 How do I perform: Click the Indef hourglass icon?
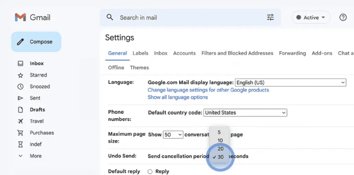(x=20, y=144)
